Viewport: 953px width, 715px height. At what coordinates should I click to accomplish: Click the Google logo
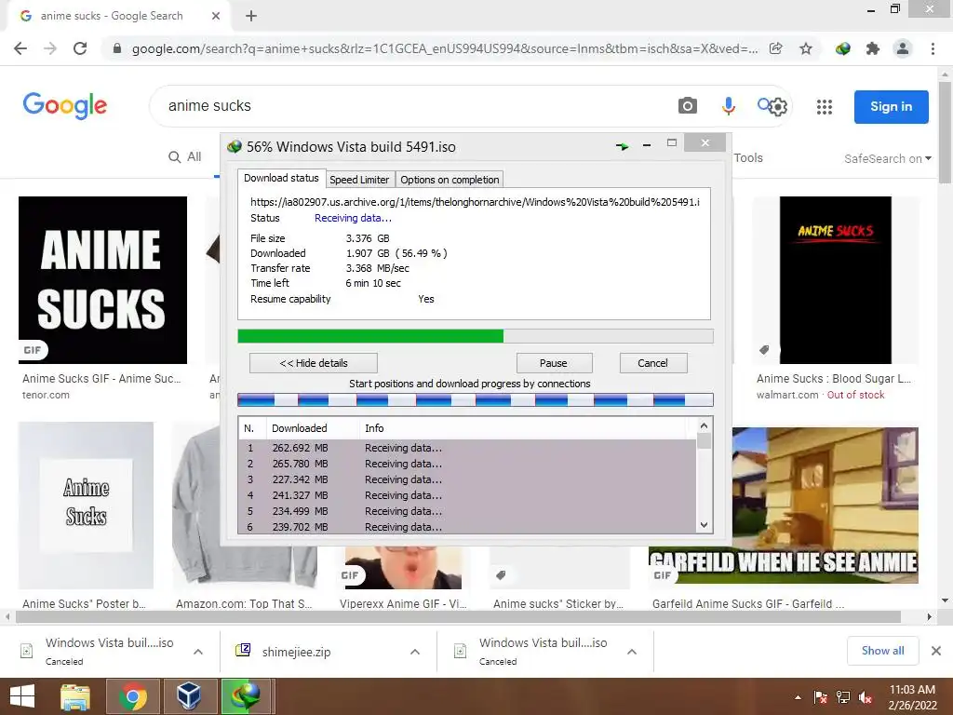[x=65, y=106]
